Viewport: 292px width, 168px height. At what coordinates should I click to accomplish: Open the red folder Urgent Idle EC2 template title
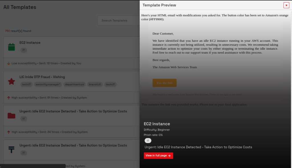(x=73, y=111)
